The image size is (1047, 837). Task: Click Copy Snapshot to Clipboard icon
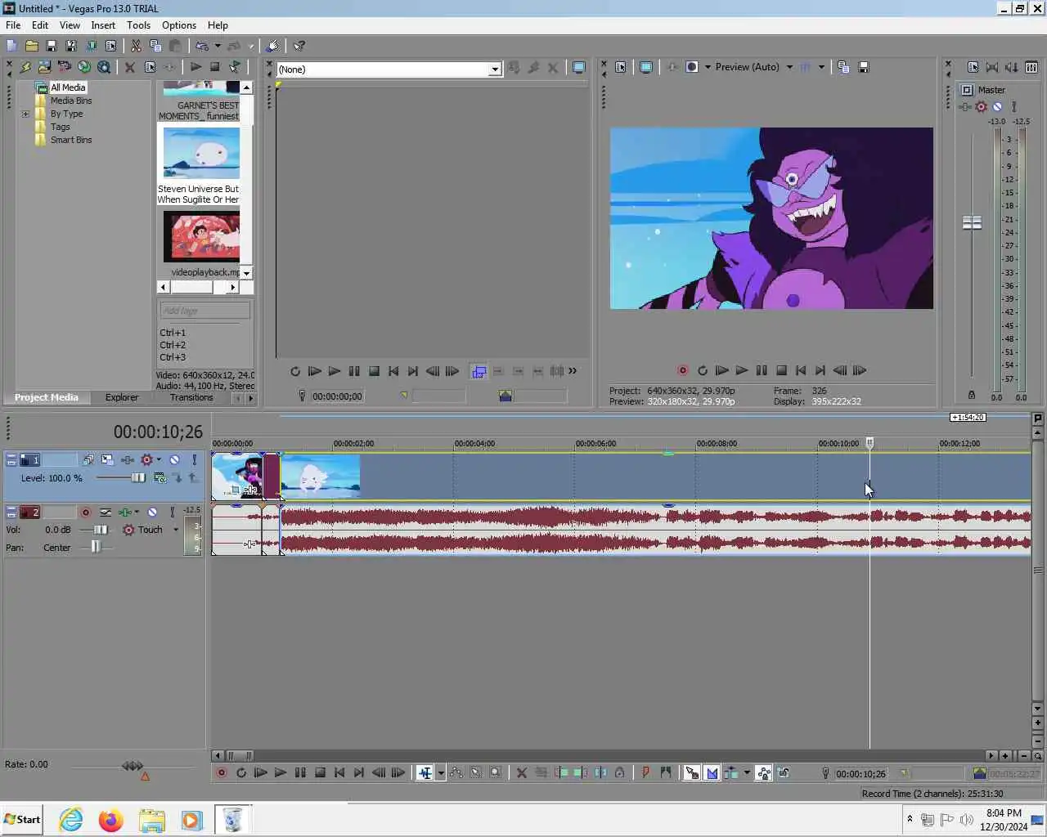pyautogui.click(x=843, y=67)
